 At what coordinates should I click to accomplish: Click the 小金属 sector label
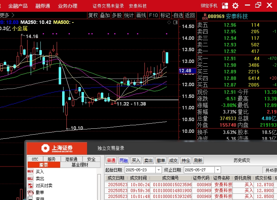(x=20, y=28)
